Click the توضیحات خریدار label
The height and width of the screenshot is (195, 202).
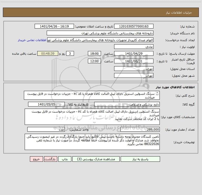click(x=184, y=142)
